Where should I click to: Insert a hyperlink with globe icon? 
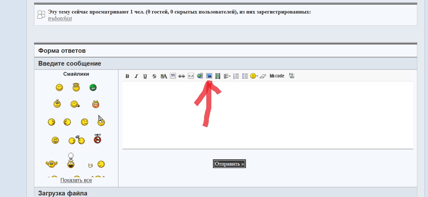click(x=200, y=76)
